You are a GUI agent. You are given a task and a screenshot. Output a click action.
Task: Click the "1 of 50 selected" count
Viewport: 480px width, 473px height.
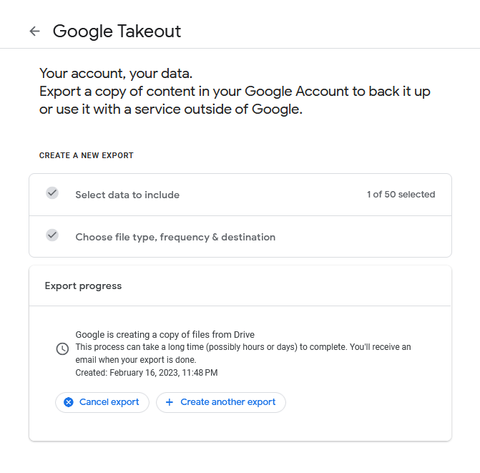pos(401,195)
